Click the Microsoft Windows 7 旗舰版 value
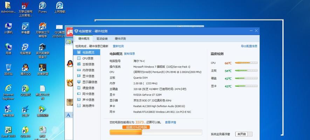The height and width of the screenshot is (140, 310). tap(162, 67)
